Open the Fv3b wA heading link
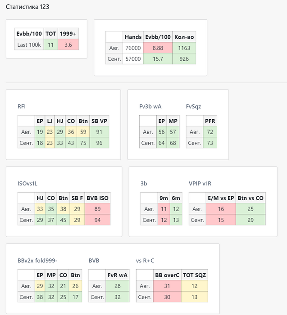The height and width of the screenshot is (315, 287). [x=150, y=107]
